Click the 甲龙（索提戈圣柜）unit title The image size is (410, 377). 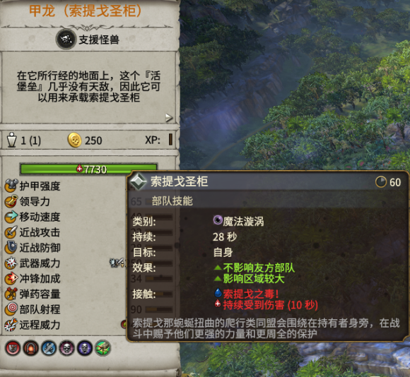(x=86, y=11)
